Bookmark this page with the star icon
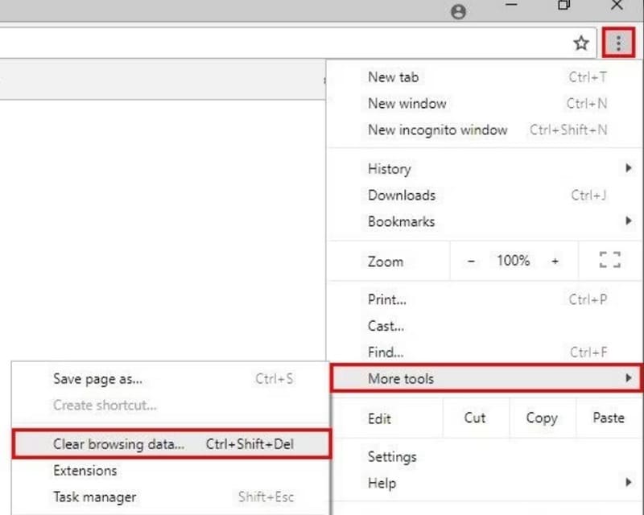The image size is (644, 515). [581, 43]
